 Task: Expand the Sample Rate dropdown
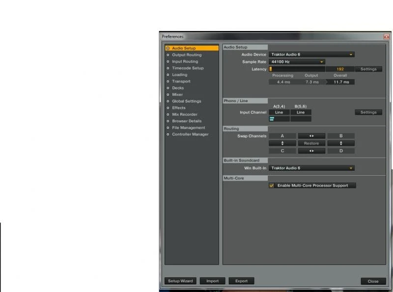297,62
